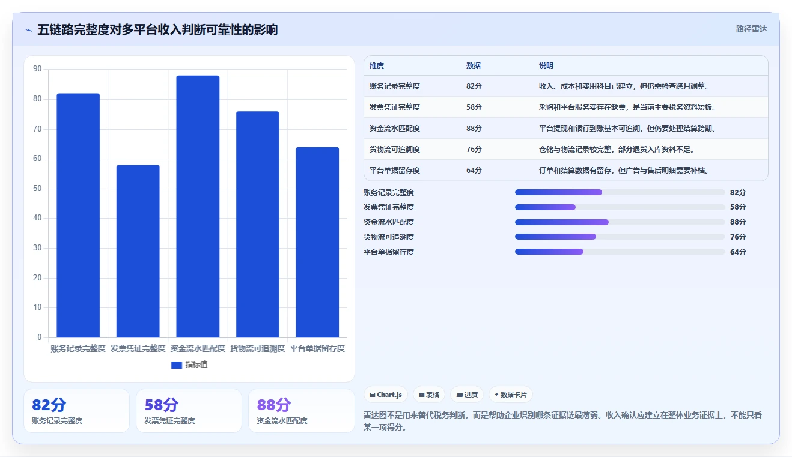Click the 维度 column header in the table
Viewport: 792px width, 457px height.
[x=377, y=66]
